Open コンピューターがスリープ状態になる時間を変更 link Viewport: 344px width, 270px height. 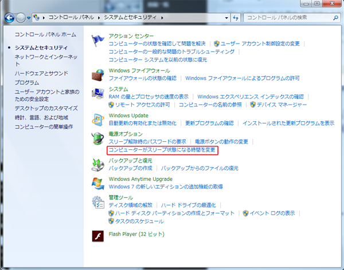162,150
